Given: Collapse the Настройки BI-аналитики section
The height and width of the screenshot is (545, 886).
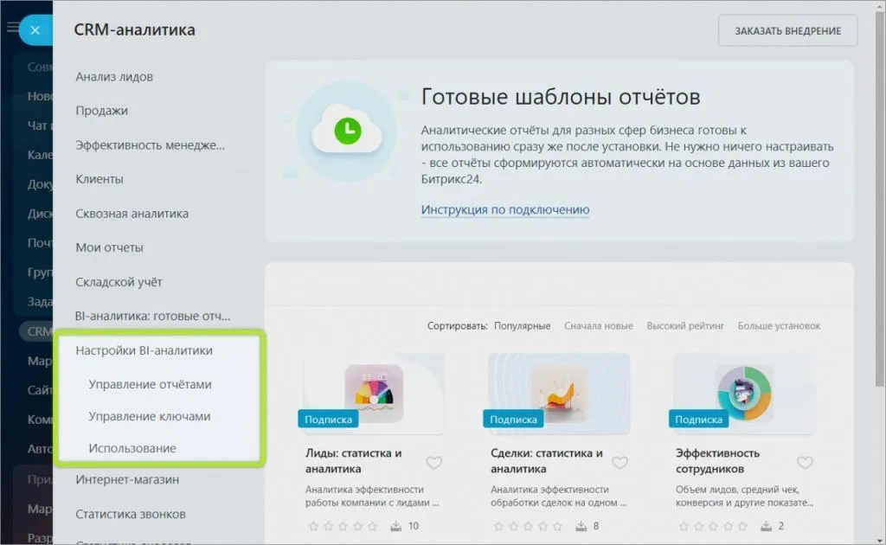Looking at the screenshot, I should tap(144, 350).
